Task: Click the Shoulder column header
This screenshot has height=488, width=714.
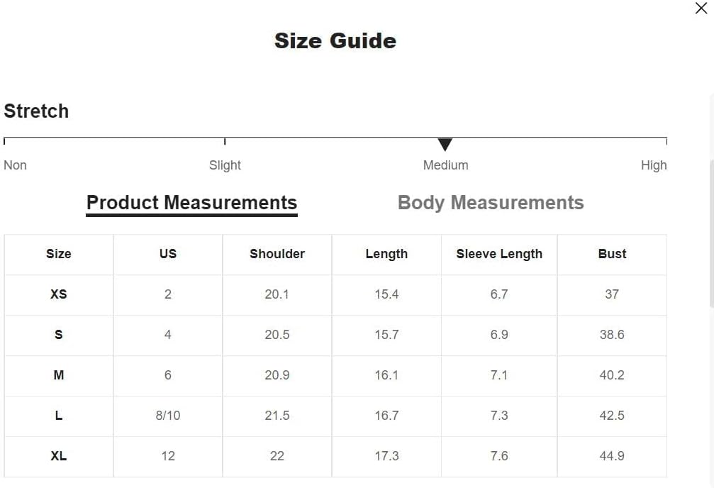Action: [277, 254]
